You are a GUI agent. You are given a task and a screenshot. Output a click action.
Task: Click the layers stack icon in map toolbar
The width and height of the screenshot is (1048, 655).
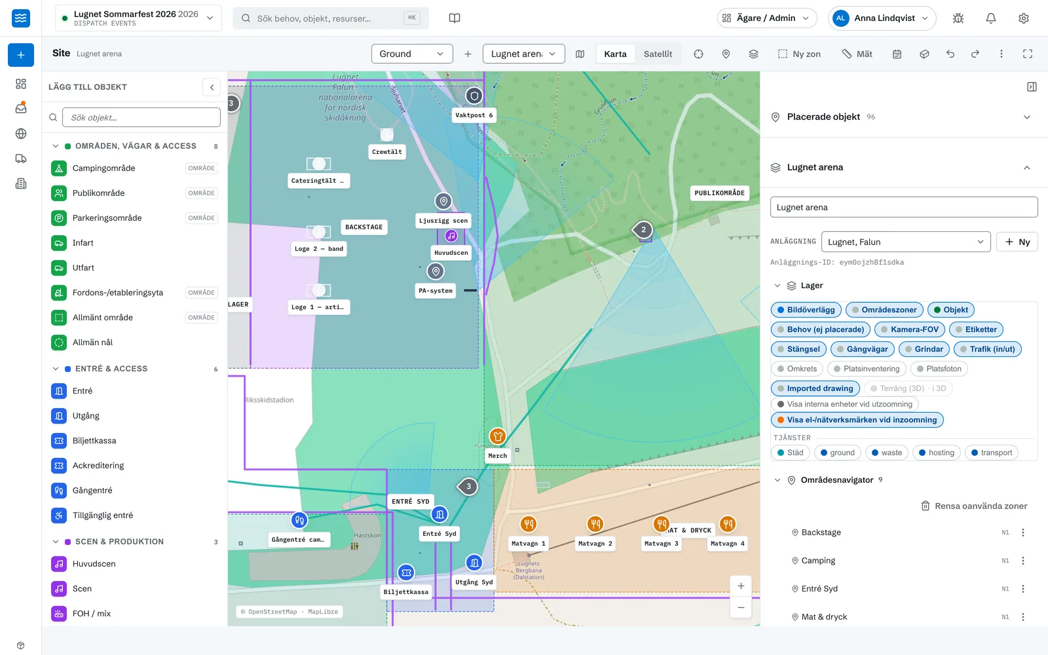(x=753, y=54)
